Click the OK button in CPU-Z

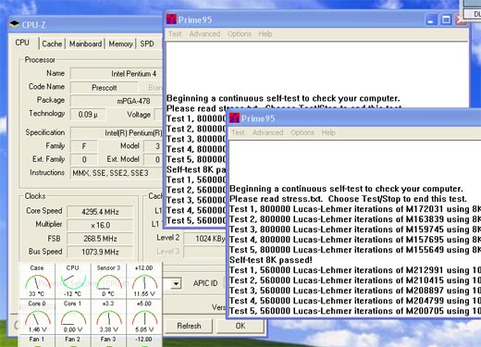point(240,326)
